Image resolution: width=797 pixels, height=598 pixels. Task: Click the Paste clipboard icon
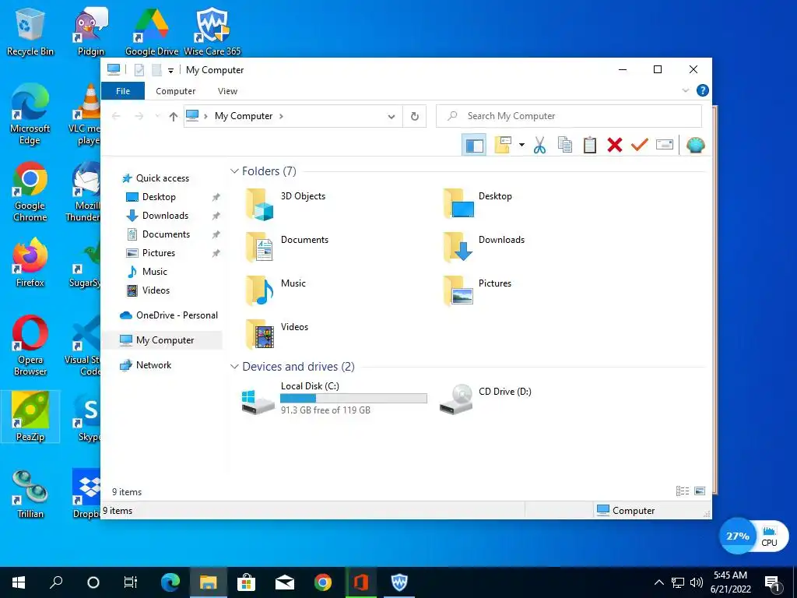coord(590,145)
